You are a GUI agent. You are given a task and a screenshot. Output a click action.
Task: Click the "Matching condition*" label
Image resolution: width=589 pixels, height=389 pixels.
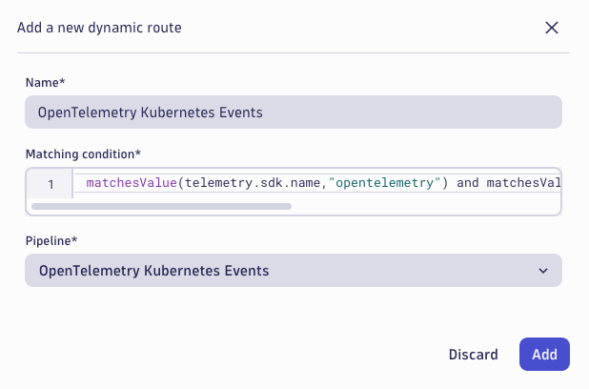83,154
